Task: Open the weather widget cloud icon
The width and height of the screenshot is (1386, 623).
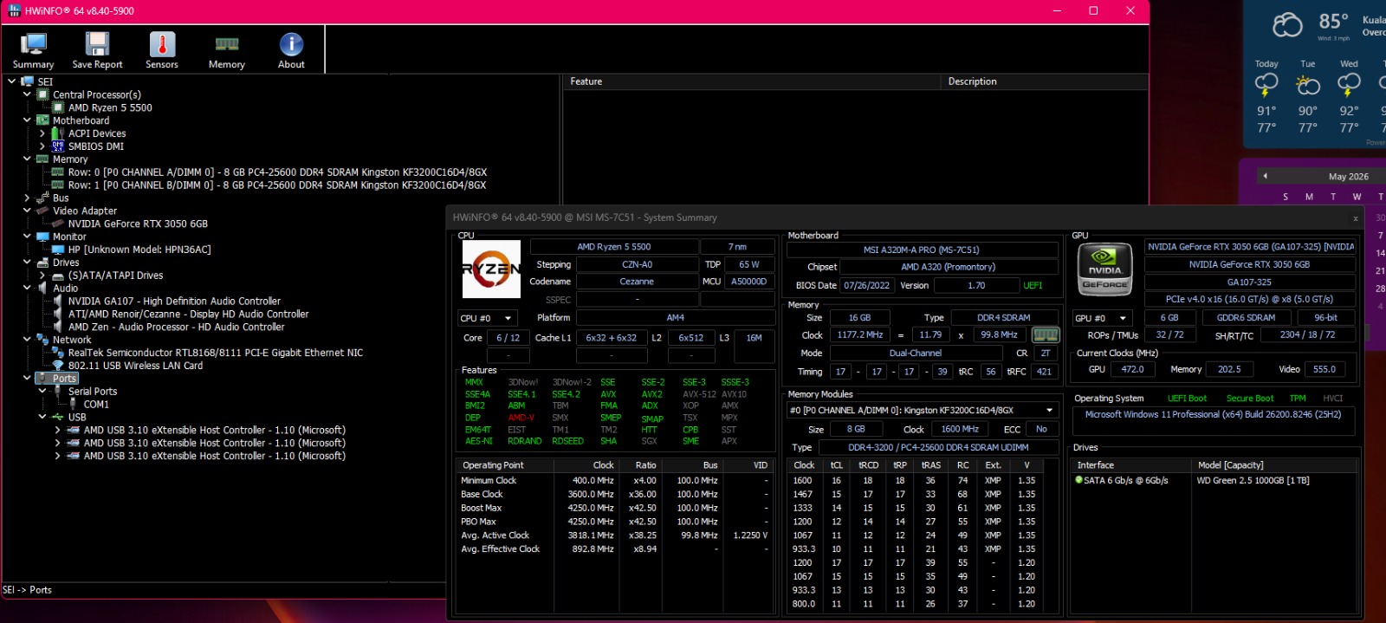Action: coord(1287,24)
